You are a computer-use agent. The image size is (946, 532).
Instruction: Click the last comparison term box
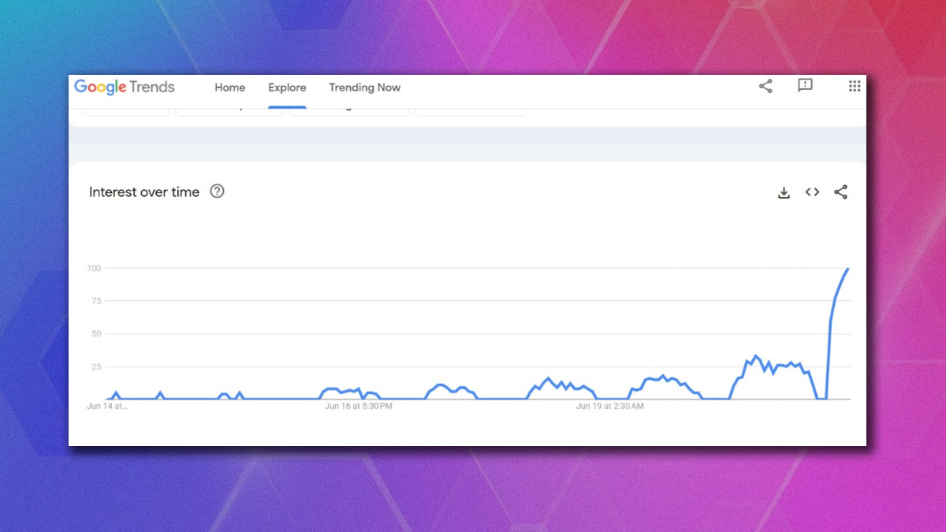pos(471,108)
